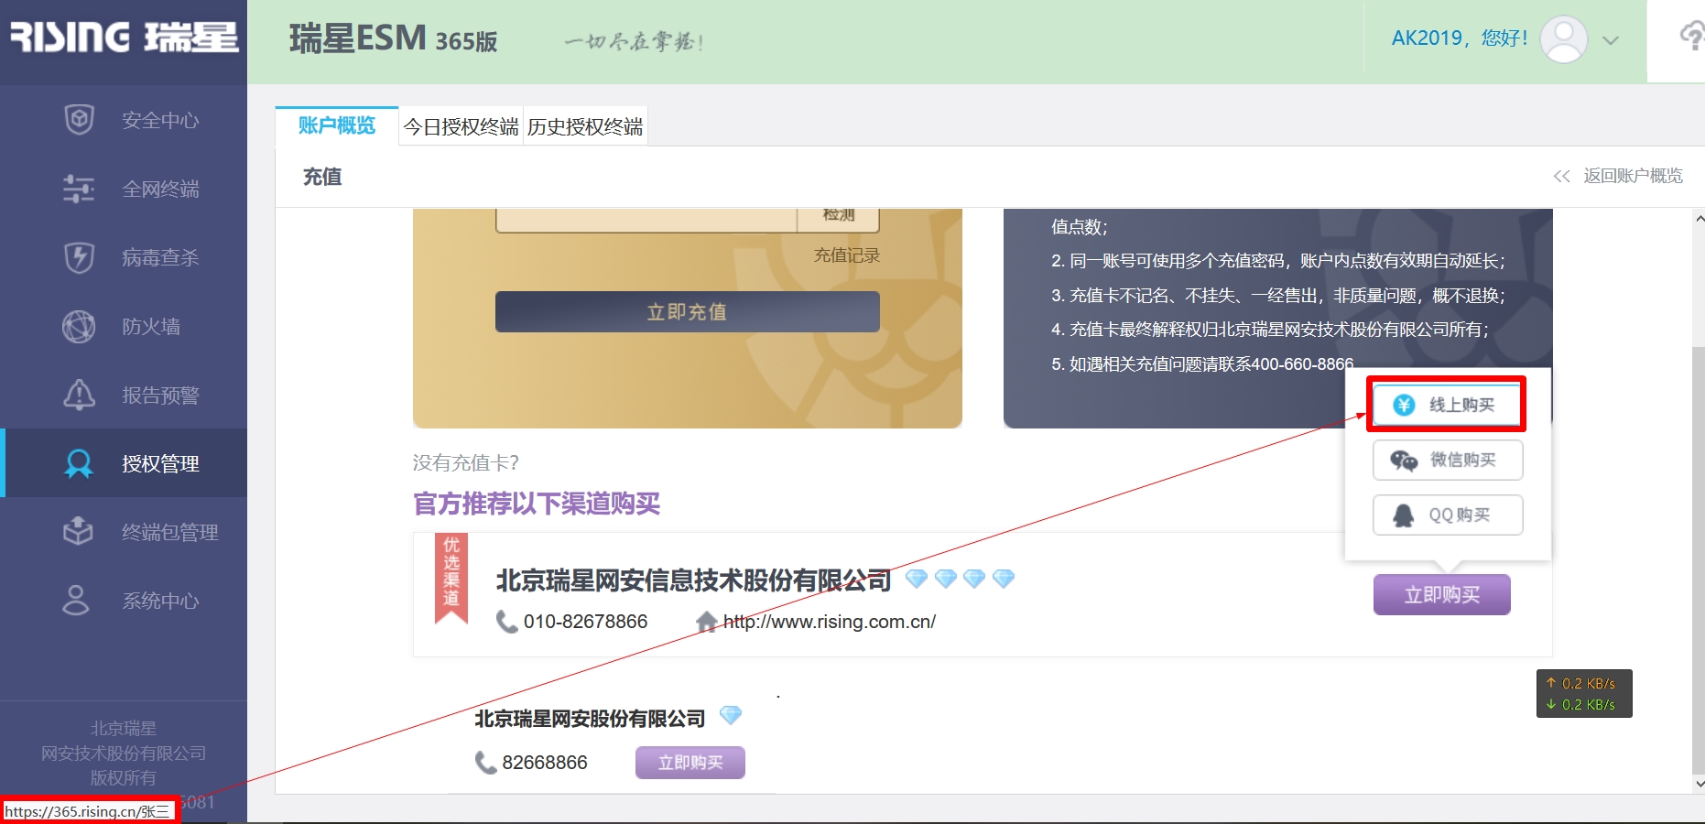Screen dimensions: 1705x824
Task: Select the 病毒查杀 lightning shield icon
Action: 79,257
